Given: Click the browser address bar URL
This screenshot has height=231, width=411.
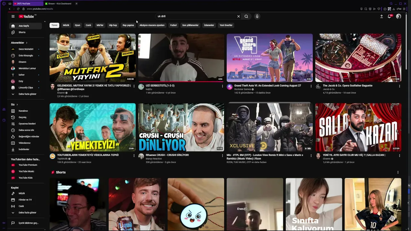Looking at the screenshot, I should click(40, 9).
